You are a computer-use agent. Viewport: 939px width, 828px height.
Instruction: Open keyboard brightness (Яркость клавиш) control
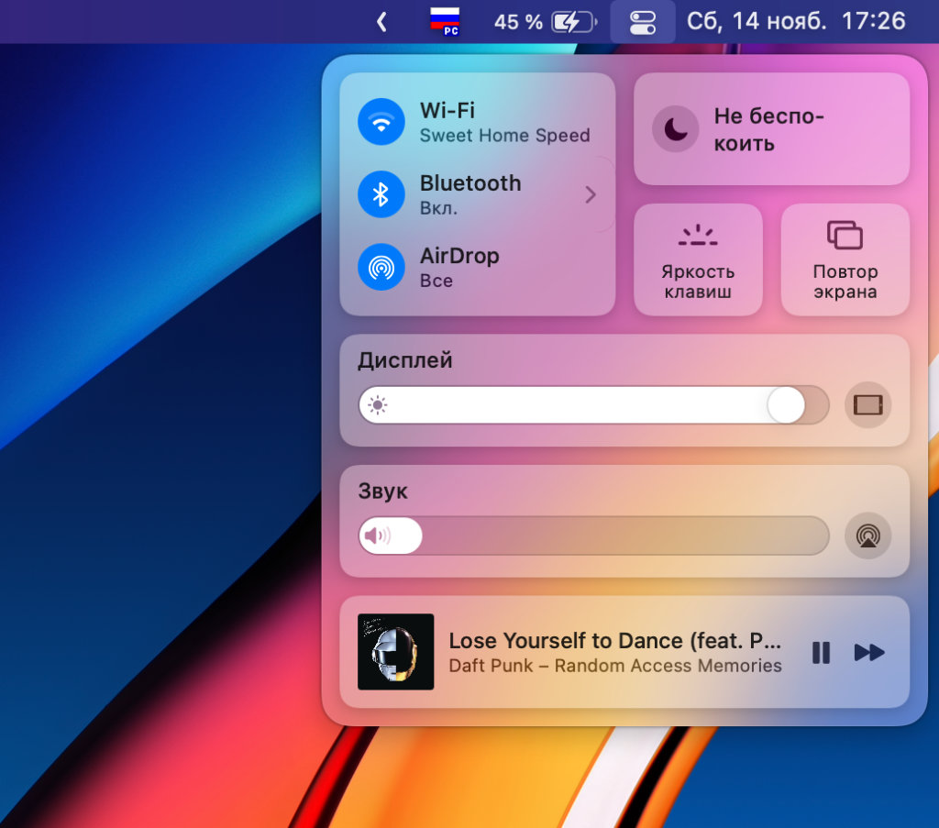[698, 259]
